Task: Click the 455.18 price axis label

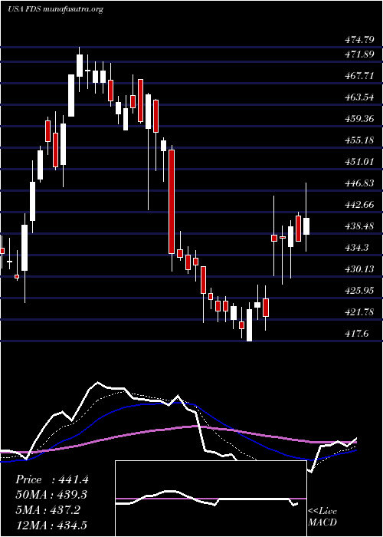Action: pyautogui.click(x=359, y=140)
